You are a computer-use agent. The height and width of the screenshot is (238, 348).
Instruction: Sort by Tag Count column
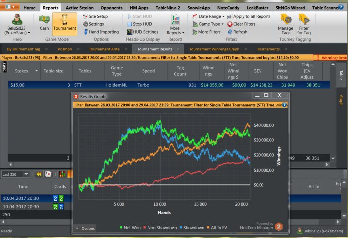click(180, 71)
